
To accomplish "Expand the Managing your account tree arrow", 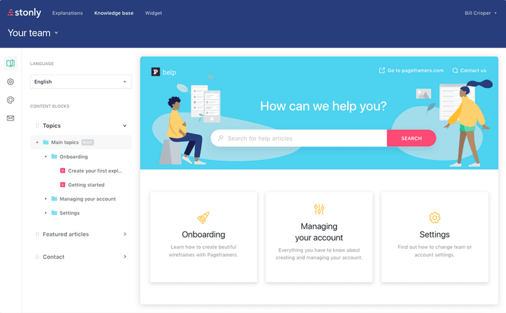I will point(46,199).
